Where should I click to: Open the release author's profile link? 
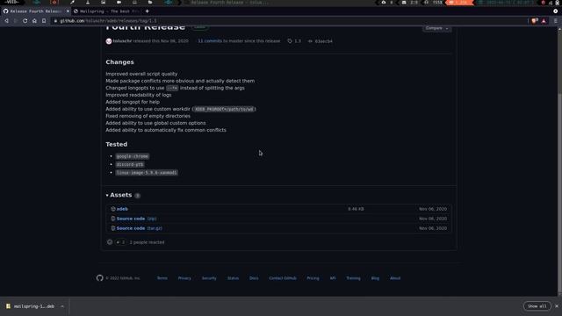click(x=122, y=41)
